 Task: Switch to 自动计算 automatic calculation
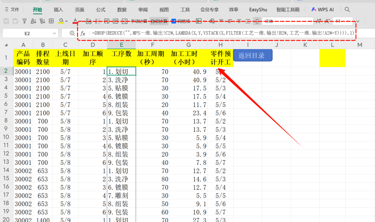[x=159, y=21]
